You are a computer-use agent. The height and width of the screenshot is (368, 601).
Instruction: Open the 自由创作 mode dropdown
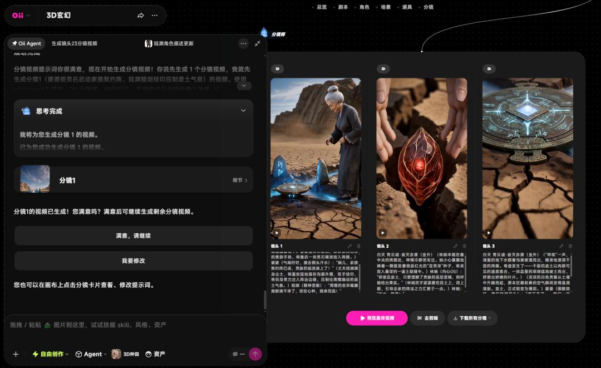(50, 354)
